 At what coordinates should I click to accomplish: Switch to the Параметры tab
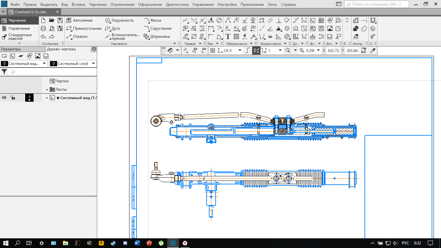[11, 49]
